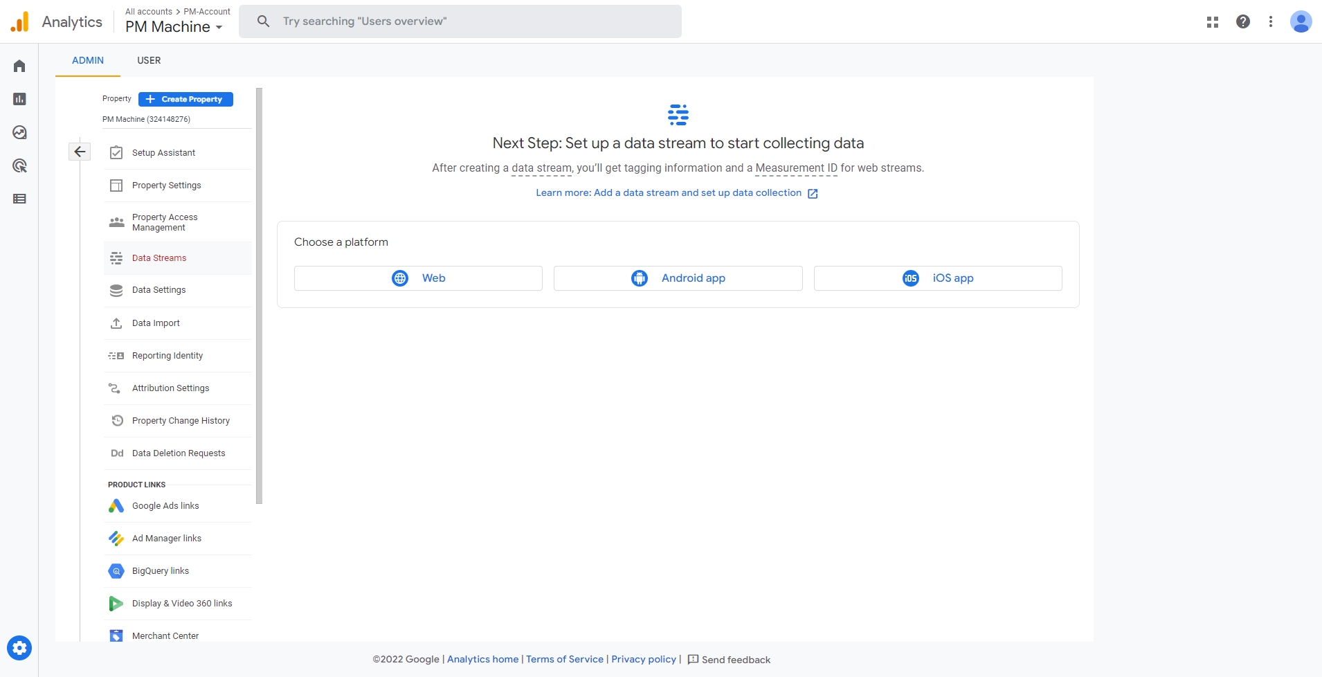Open Data Deletion Requests menu item
Viewport: 1322px width, 677px height.
pyautogui.click(x=178, y=453)
